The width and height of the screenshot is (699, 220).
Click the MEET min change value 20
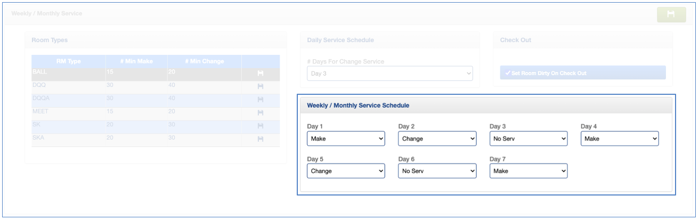point(173,113)
